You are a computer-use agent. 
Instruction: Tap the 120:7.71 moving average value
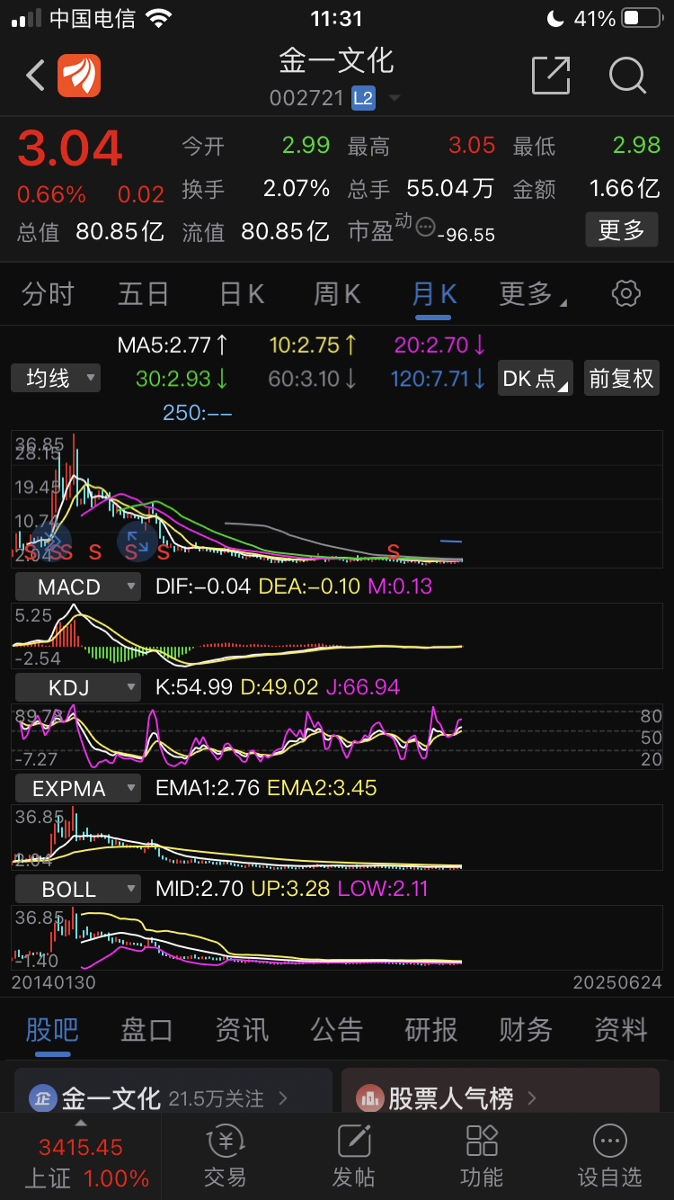(x=439, y=379)
